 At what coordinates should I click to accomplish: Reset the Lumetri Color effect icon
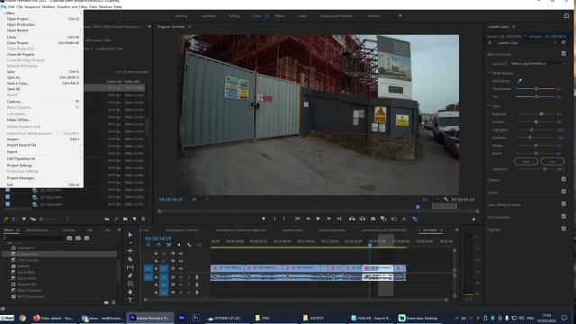[x=563, y=42]
